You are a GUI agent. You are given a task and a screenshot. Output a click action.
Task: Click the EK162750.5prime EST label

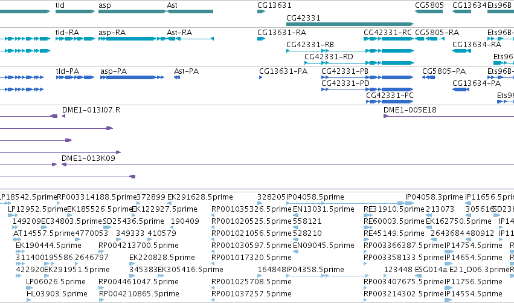click(x=458, y=221)
